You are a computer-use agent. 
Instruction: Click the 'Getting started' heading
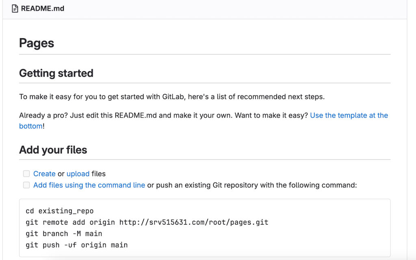tap(56, 73)
